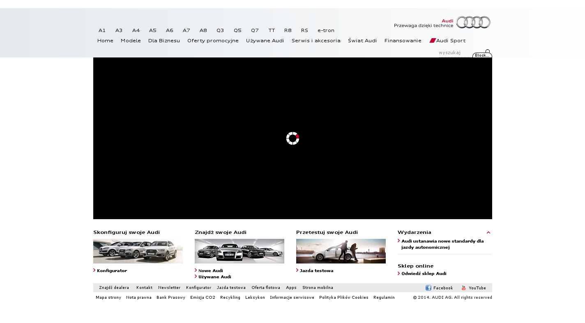Image resolution: width=585 pixels, height=323 pixels.
Task: Click the Block... button near search
Action: point(482,55)
